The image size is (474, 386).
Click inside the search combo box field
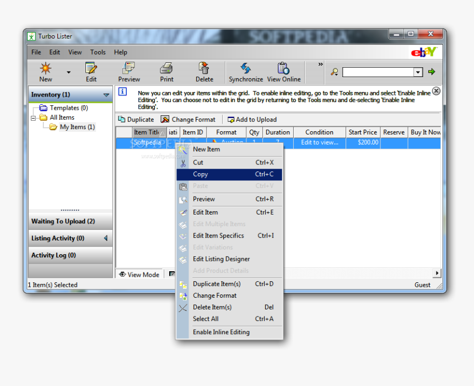378,72
